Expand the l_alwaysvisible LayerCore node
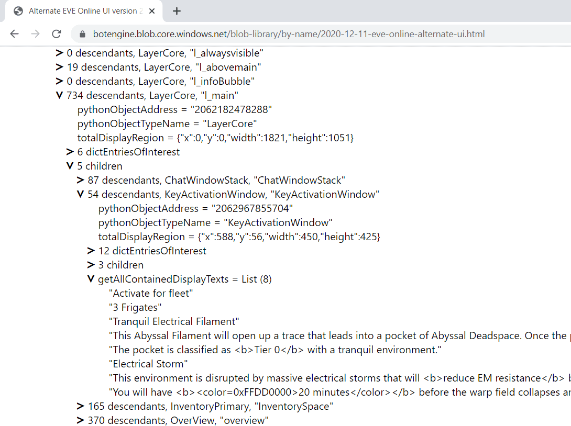The width and height of the screenshot is (571, 426). [59, 53]
